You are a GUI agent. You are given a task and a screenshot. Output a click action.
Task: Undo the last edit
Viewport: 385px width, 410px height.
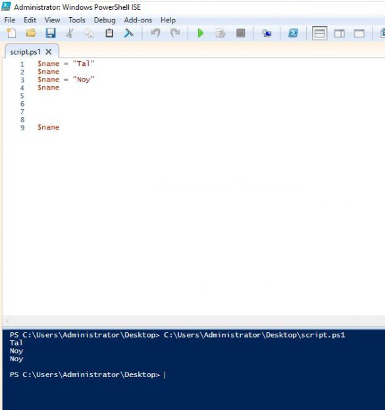[155, 33]
